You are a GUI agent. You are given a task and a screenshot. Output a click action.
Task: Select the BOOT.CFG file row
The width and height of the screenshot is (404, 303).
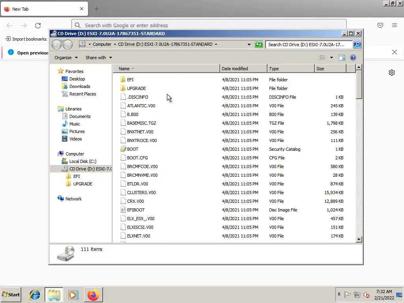point(232,158)
